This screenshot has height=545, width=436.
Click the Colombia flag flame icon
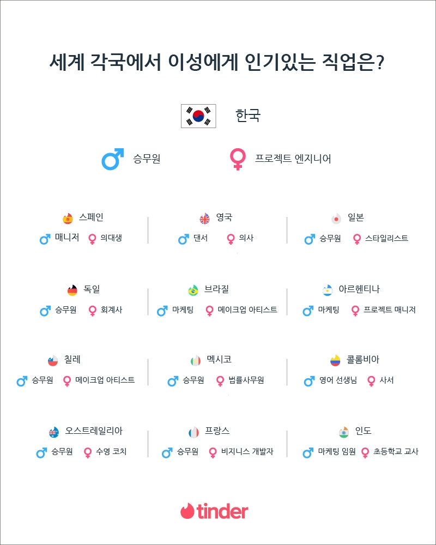click(x=335, y=360)
